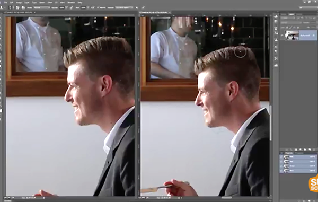
Task: Toggle RGB channel visibility
Action: pyautogui.click(x=281, y=157)
